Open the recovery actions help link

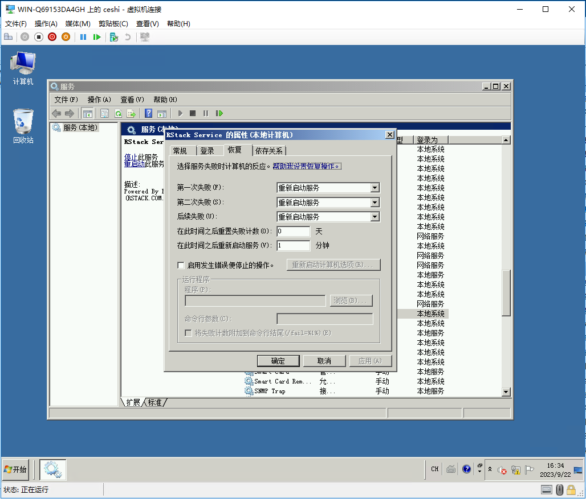click(307, 166)
